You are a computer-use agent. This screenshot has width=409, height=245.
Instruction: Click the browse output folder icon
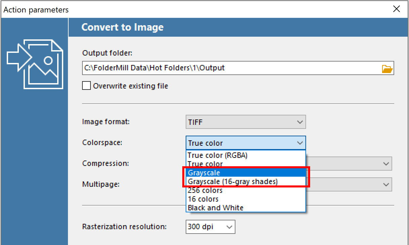[x=387, y=69]
